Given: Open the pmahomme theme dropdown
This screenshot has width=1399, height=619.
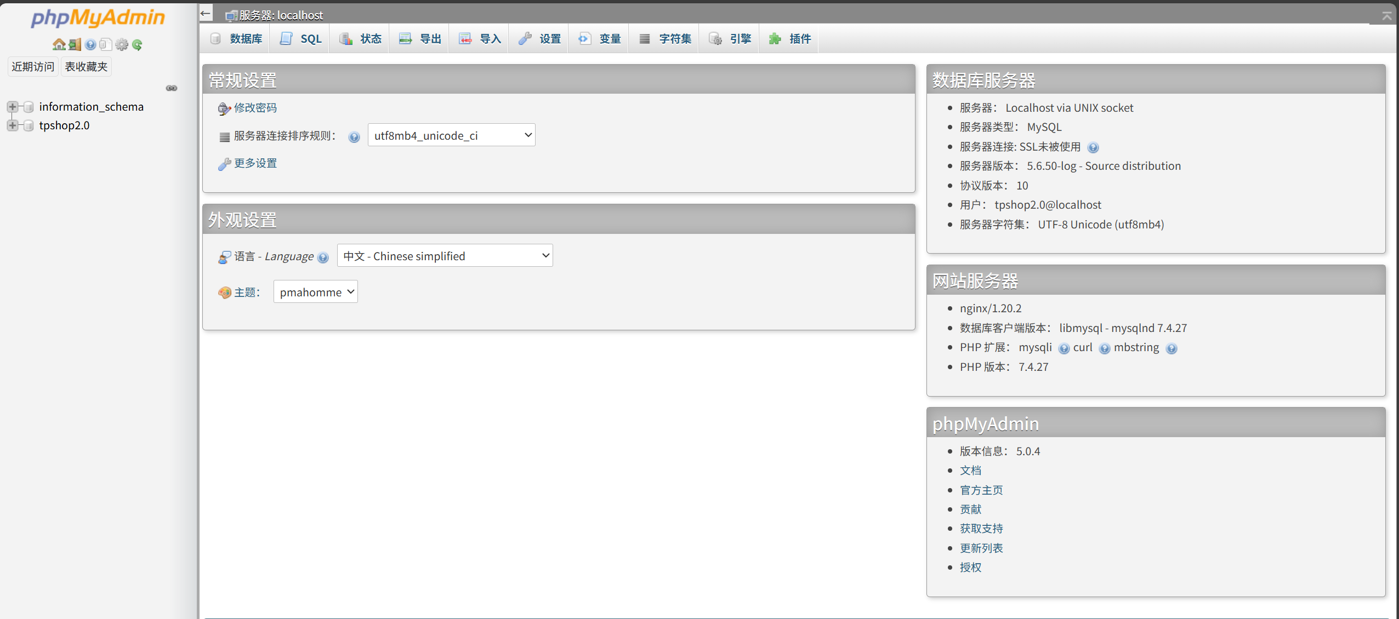Looking at the screenshot, I should [x=315, y=292].
